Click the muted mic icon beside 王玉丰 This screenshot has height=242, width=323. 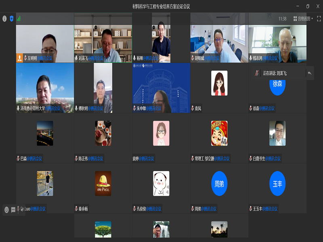[250, 209]
